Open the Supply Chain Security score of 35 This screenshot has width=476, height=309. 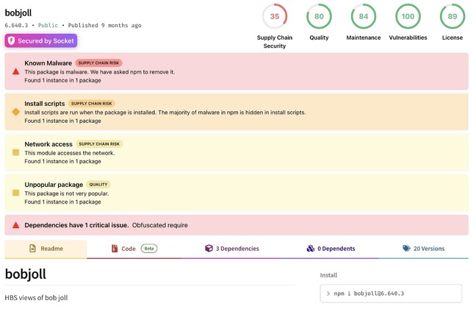pyautogui.click(x=275, y=16)
